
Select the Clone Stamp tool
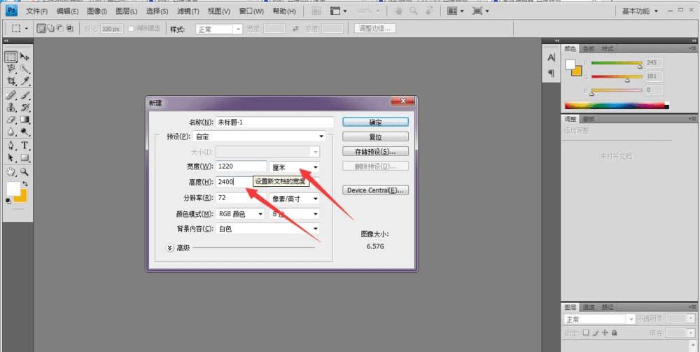pos(11,107)
